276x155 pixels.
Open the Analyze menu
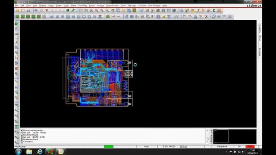[x=100, y=6]
